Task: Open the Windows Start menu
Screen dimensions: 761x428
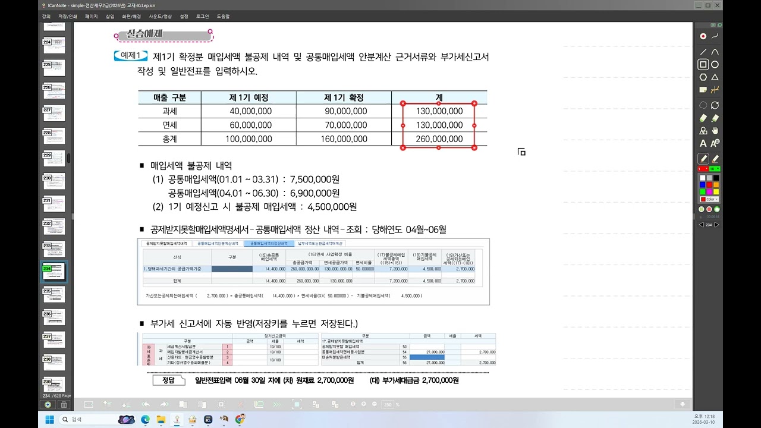Action: pyautogui.click(x=49, y=420)
